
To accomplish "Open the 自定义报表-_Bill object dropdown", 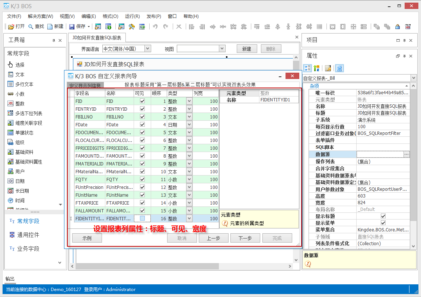I will [x=414, y=78].
